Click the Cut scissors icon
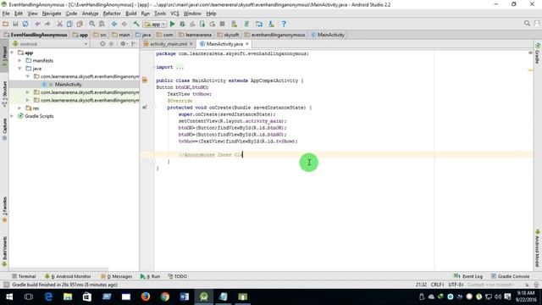Viewport: 542px width, 305px height. pos(60,24)
